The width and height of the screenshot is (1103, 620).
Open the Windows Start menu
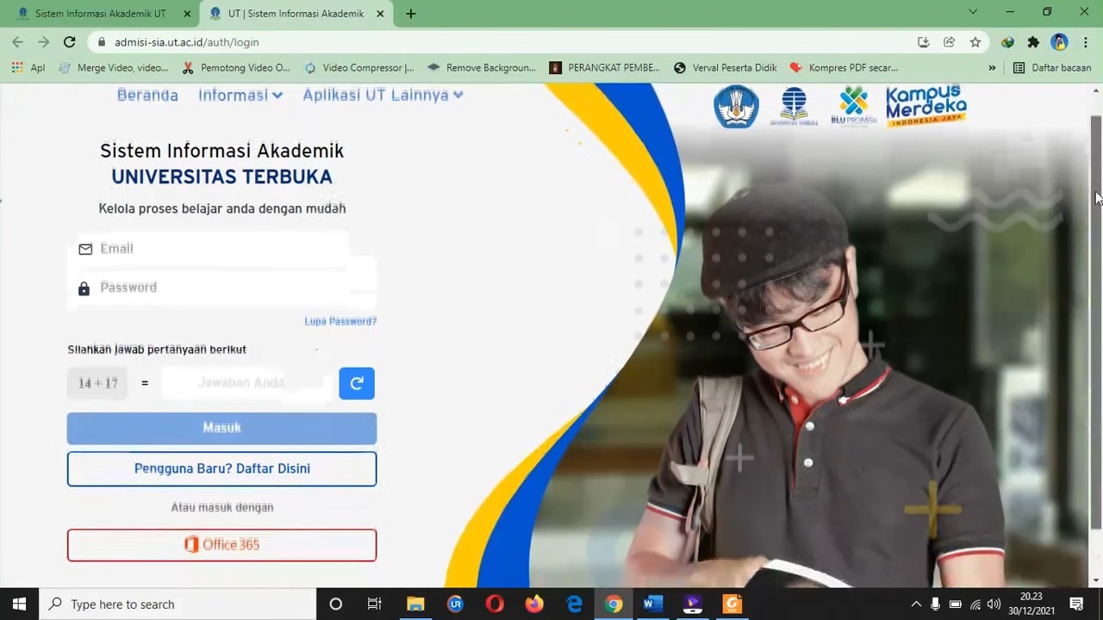(x=19, y=604)
